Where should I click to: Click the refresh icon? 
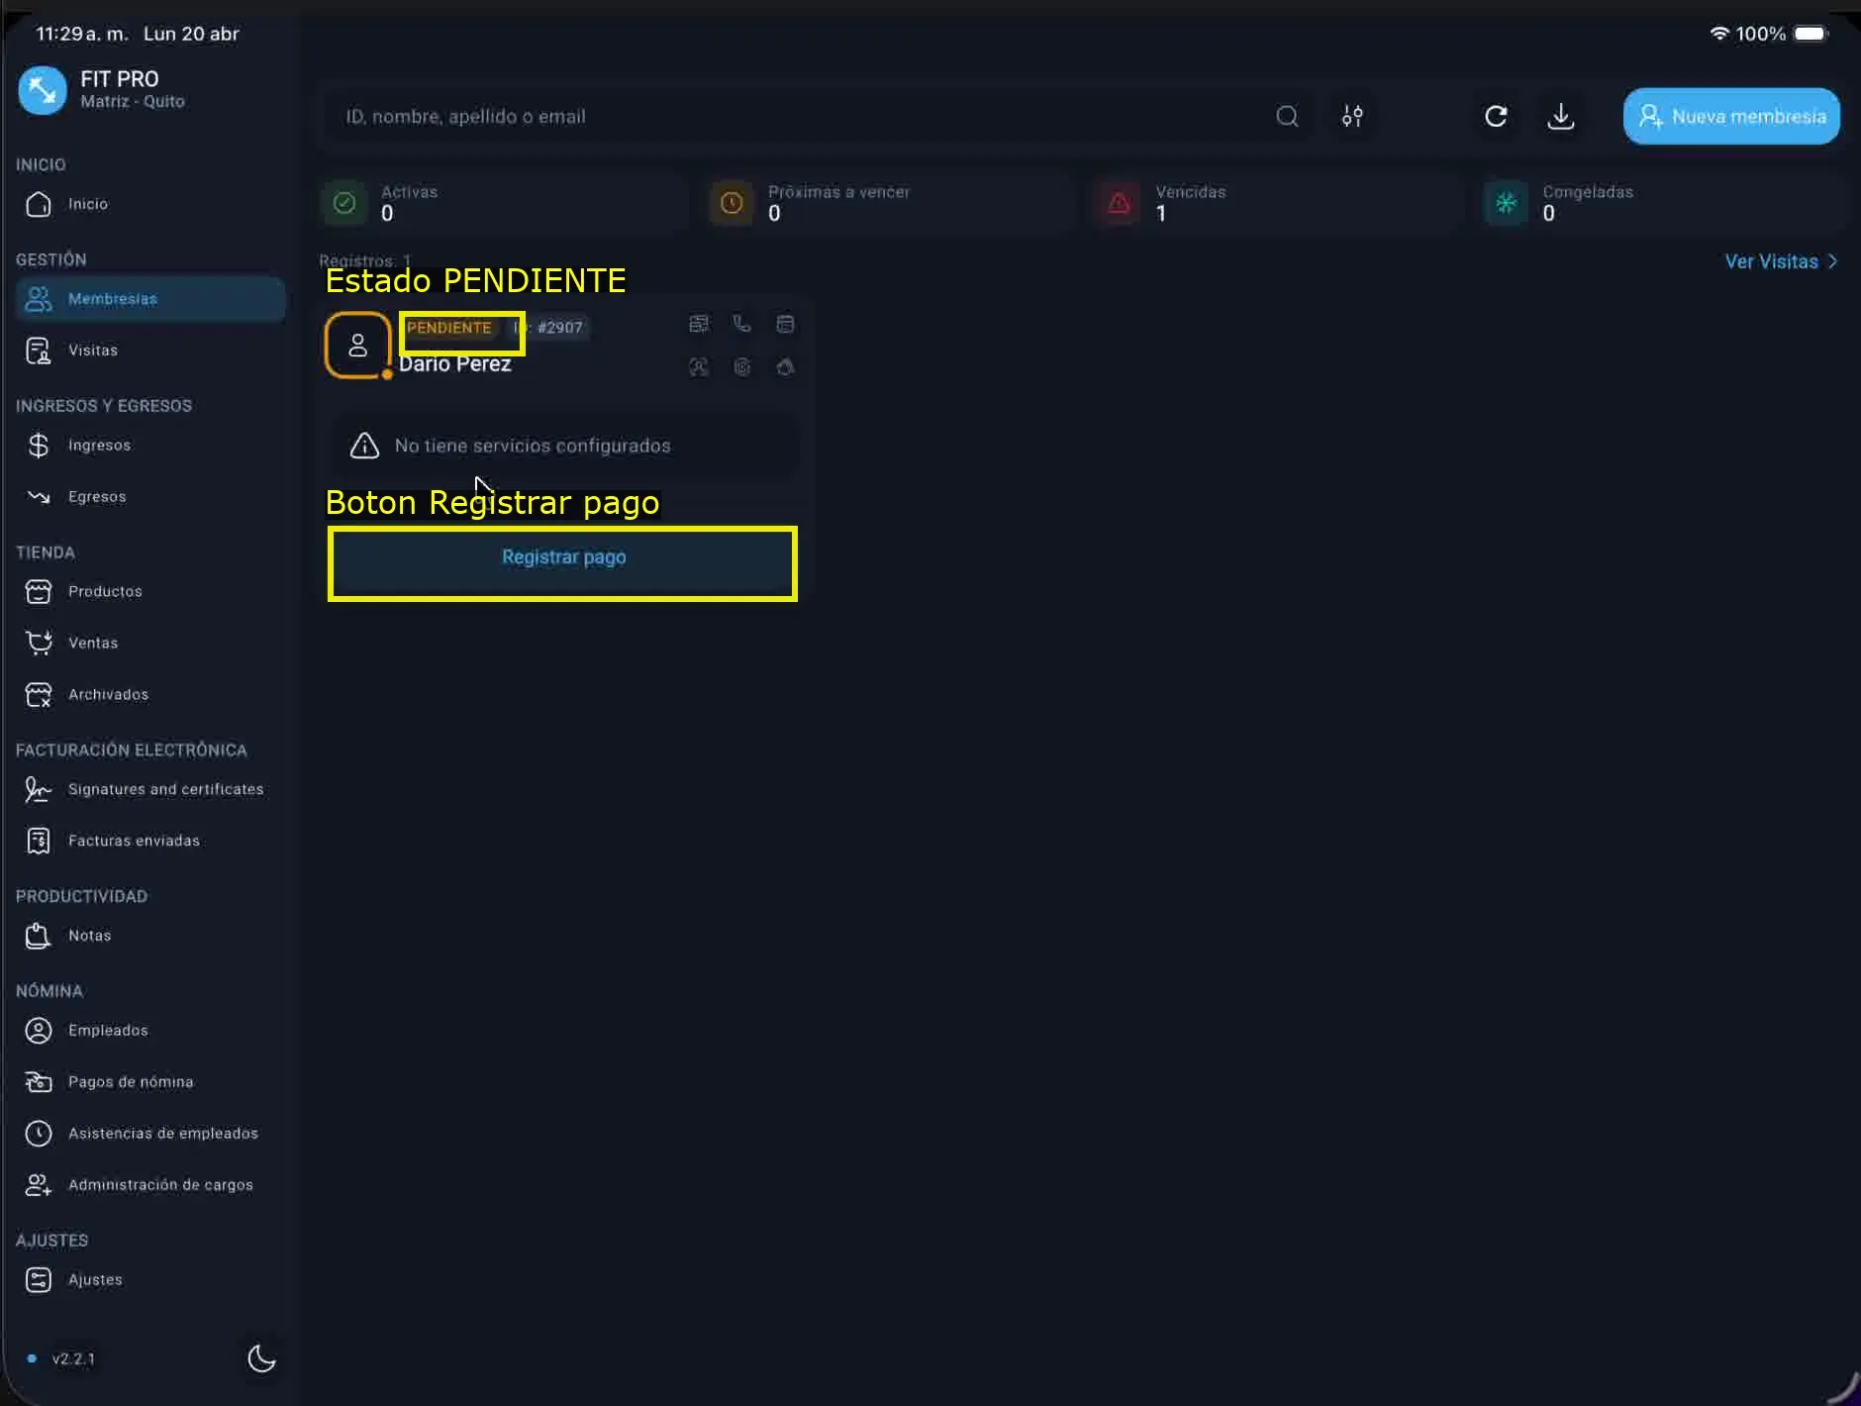pyautogui.click(x=1496, y=117)
